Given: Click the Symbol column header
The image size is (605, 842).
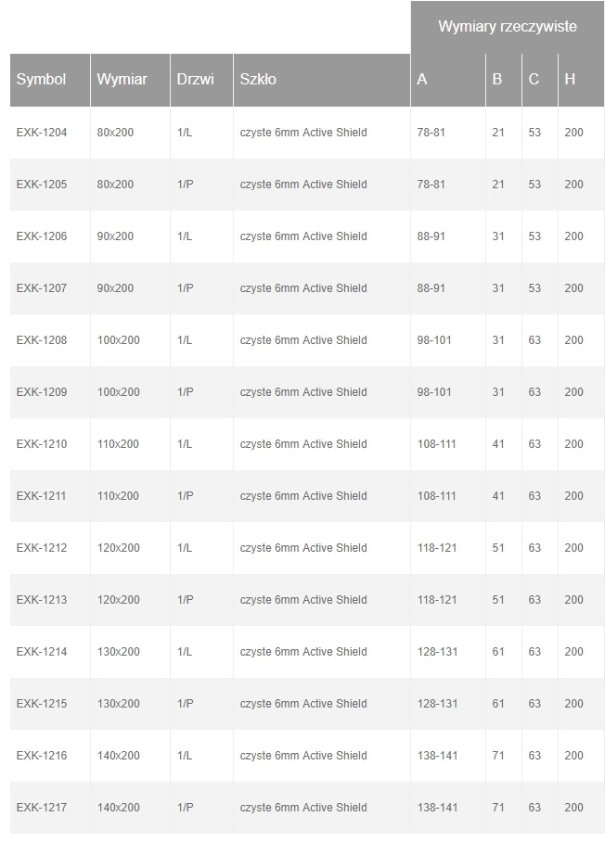Looking at the screenshot, I should pos(41,80).
